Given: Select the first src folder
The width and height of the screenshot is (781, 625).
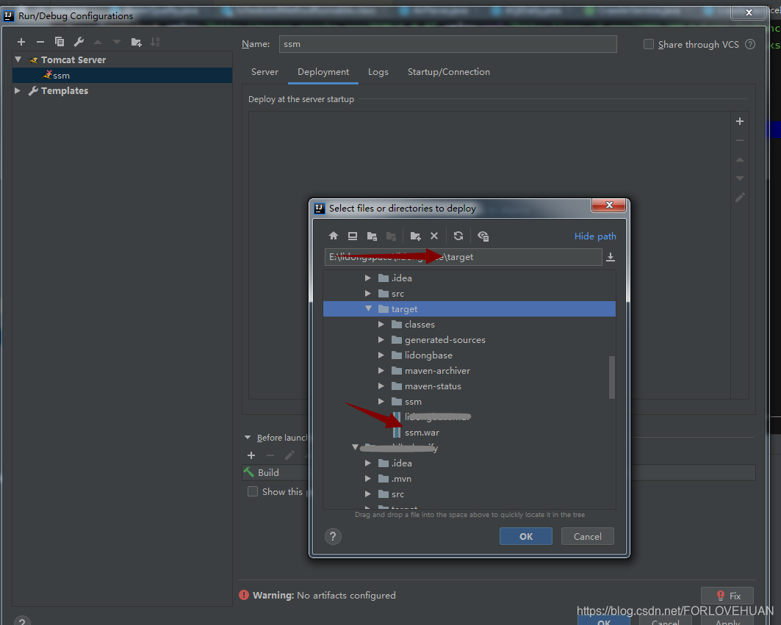Looking at the screenshot, I should [x=397, y=293].
